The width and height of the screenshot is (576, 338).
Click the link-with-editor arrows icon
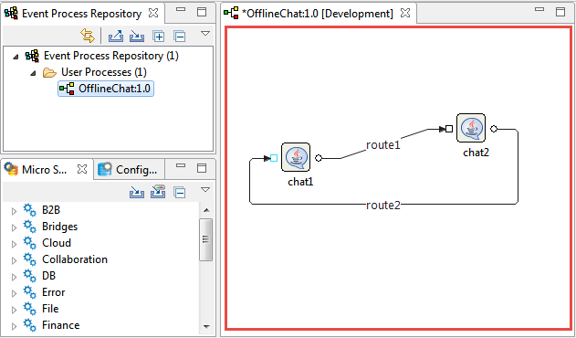click(88, 36)
